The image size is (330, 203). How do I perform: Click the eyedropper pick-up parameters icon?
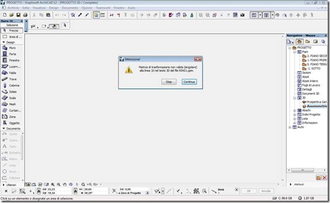[80, 15]
